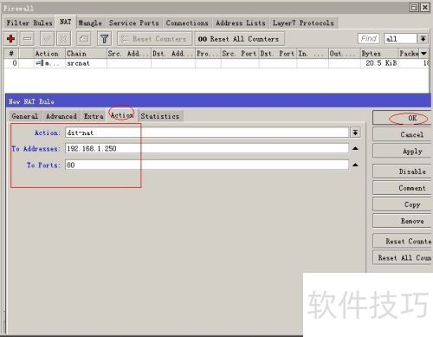The image size is (433, 337).
Task: Click the Remove button
Action: coord(403,221)
